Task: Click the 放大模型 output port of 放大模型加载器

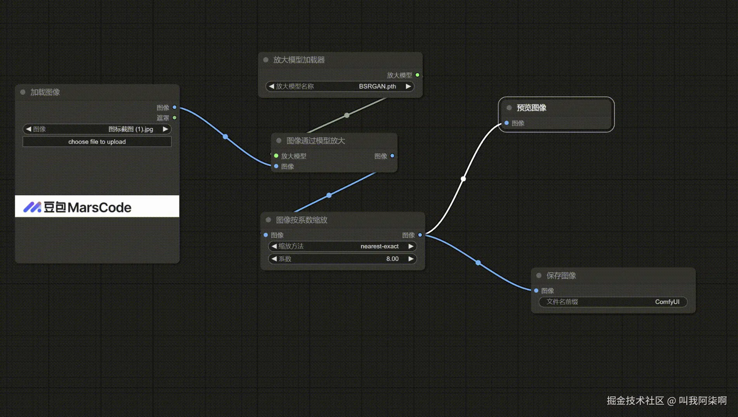Action: tap(418, 75)
